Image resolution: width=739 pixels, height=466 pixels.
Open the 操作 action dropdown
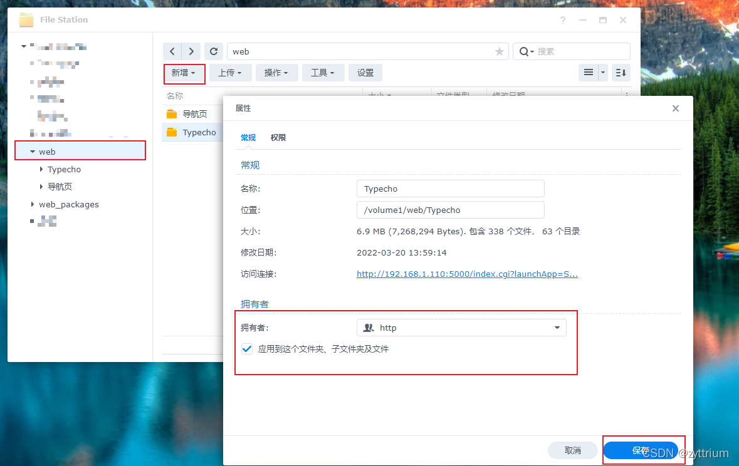tap(276, 73)
